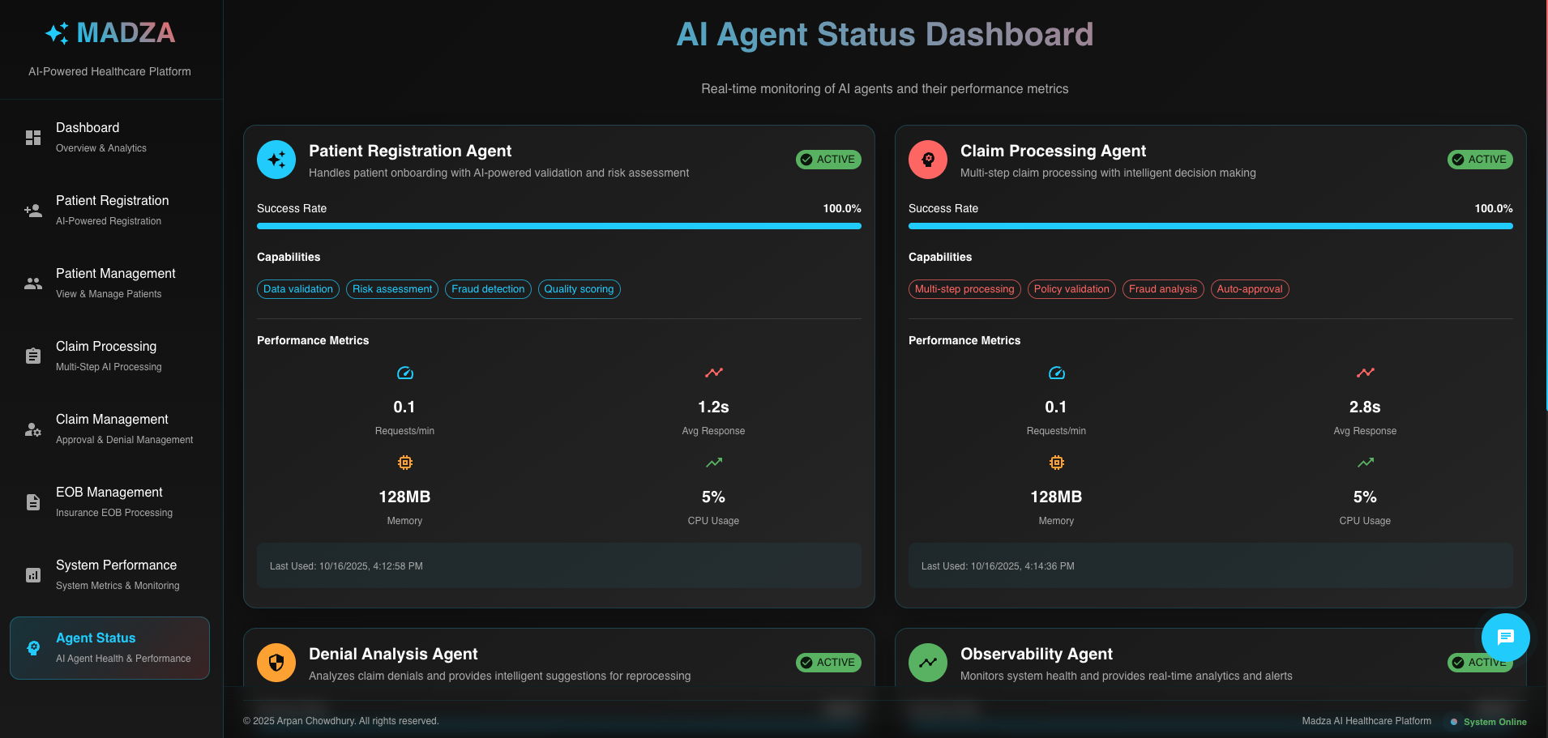
Task: Click the Dashboard grid icon in sidebar
Action: click(x=33, y=138)
